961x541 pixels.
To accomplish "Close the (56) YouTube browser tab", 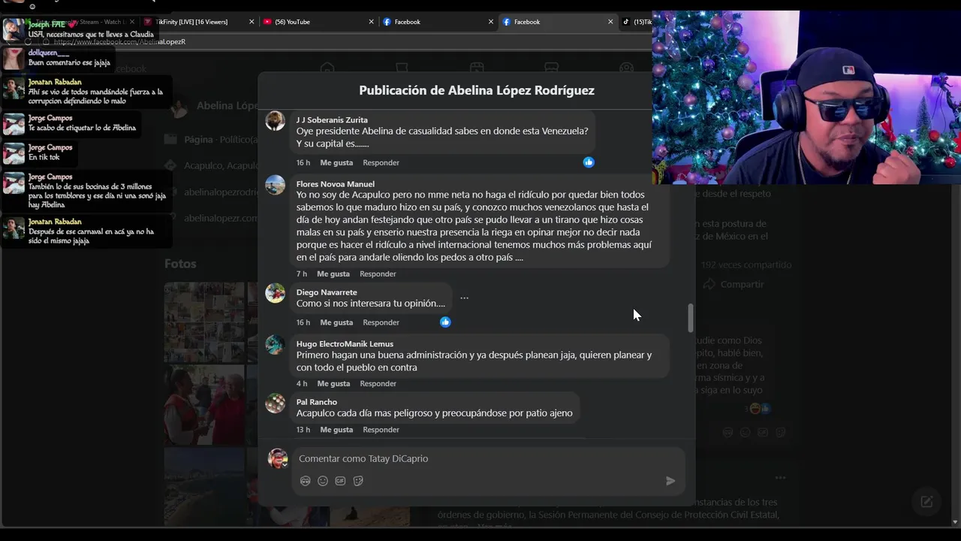I will click(371, 22).
